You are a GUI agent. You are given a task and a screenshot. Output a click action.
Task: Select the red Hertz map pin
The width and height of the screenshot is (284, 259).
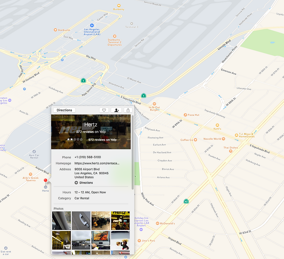[45, 180]
